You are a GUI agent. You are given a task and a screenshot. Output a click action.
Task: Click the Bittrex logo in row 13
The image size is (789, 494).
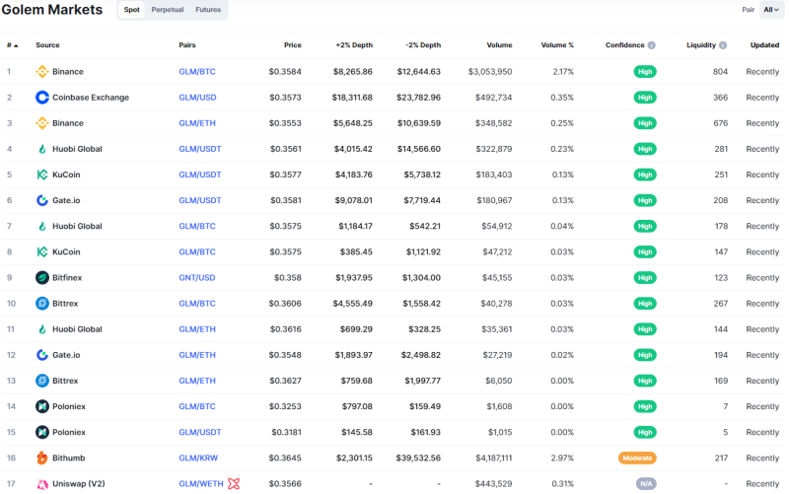tap(42, 381)
